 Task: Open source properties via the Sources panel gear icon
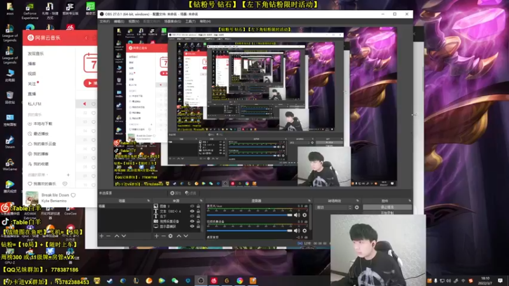171,236
